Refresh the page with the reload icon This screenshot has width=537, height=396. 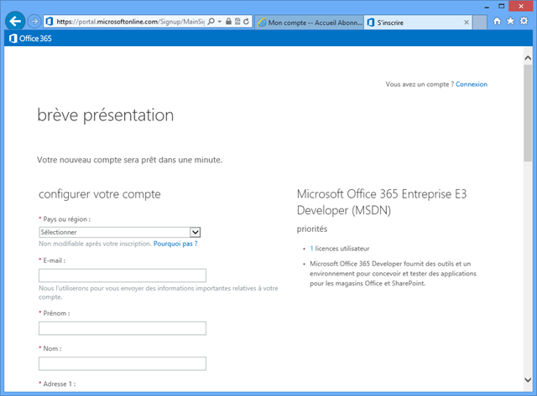tap(246, 21)
